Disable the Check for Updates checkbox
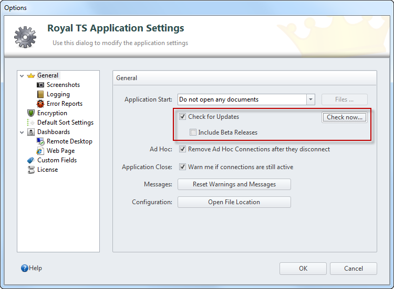 [x=183, y=117]
